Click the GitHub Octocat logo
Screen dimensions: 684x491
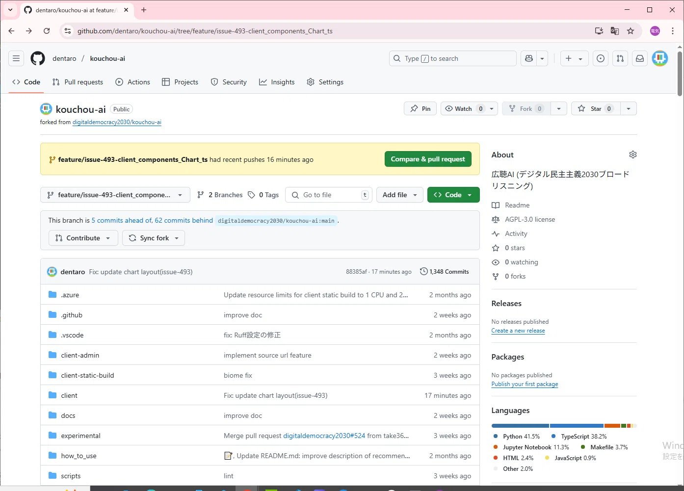tap(38, 58)
